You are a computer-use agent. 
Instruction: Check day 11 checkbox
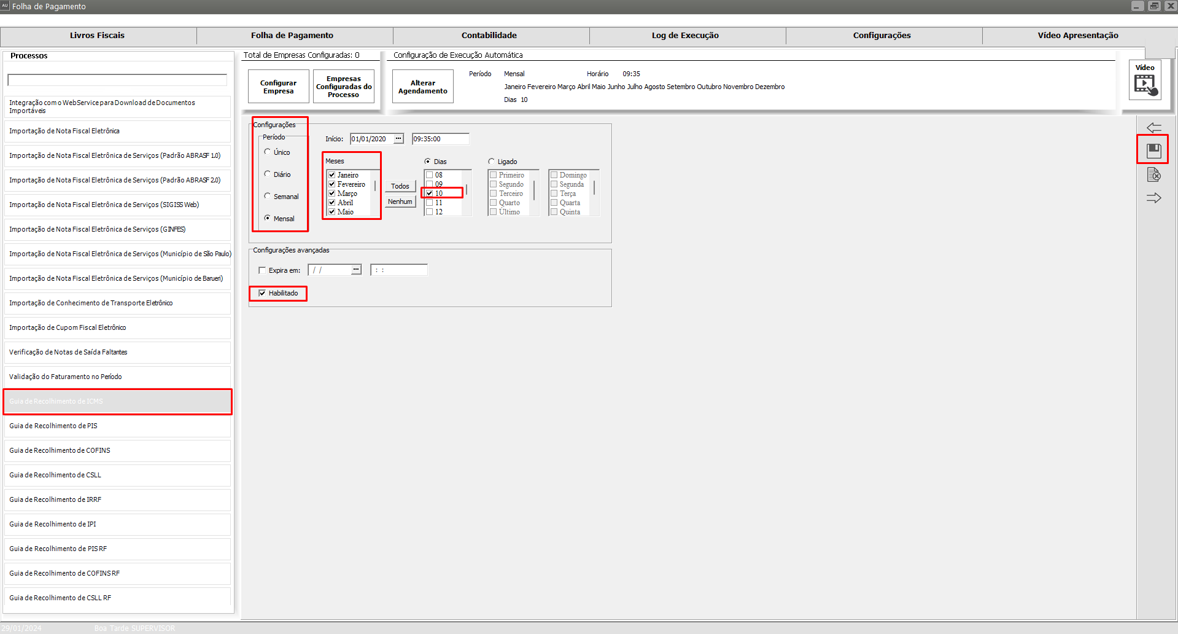(430, 203)
